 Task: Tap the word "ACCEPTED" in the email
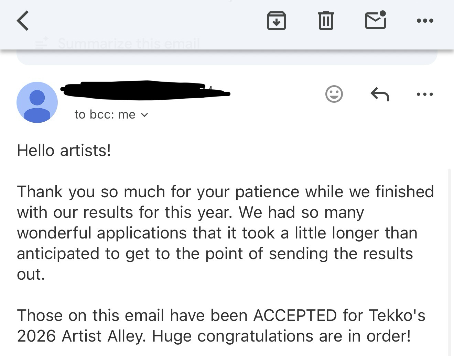click(295, 315)
